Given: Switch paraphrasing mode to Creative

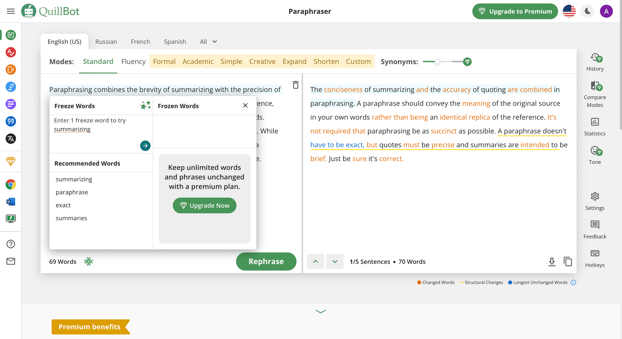Looking at the screenshot, I should click(262, 62).
